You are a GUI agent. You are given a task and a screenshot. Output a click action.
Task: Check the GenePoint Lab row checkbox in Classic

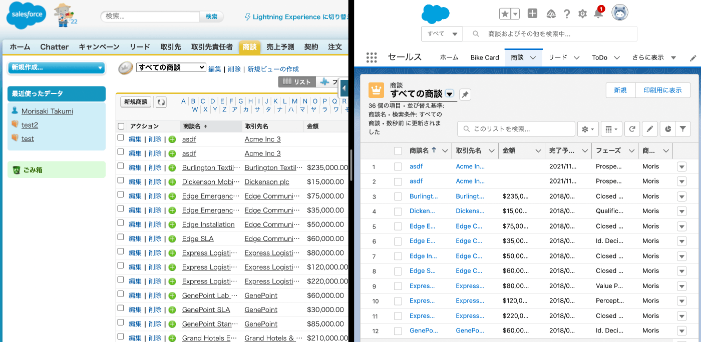[x=121, y=294]
